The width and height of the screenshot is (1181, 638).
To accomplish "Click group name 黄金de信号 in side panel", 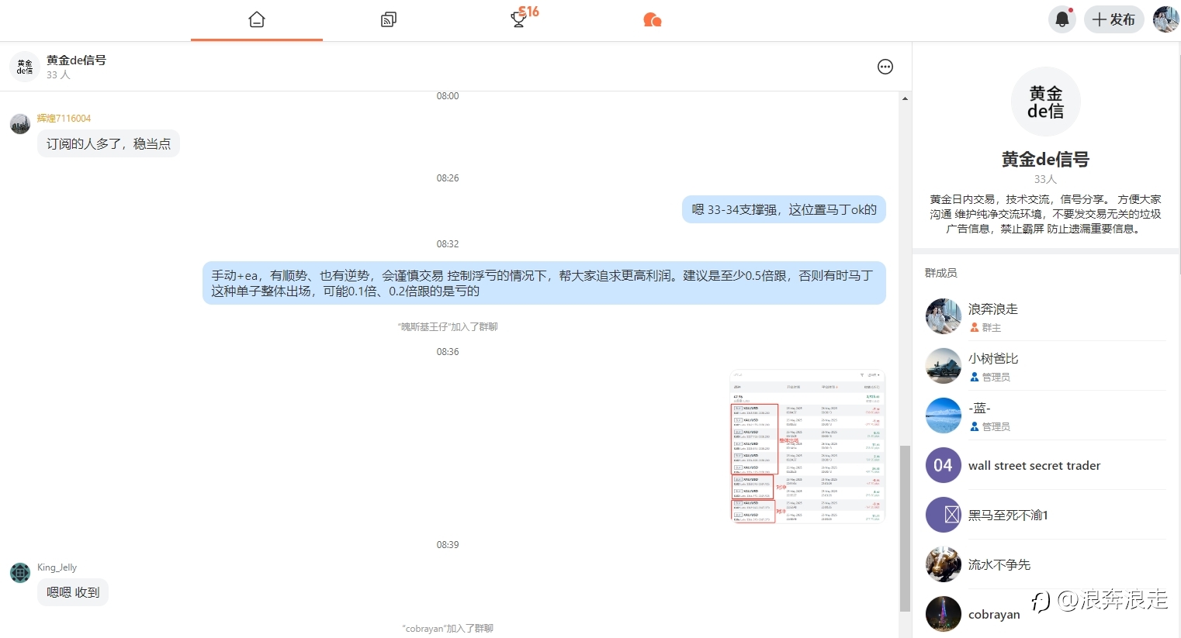I will click(1045, 159).
